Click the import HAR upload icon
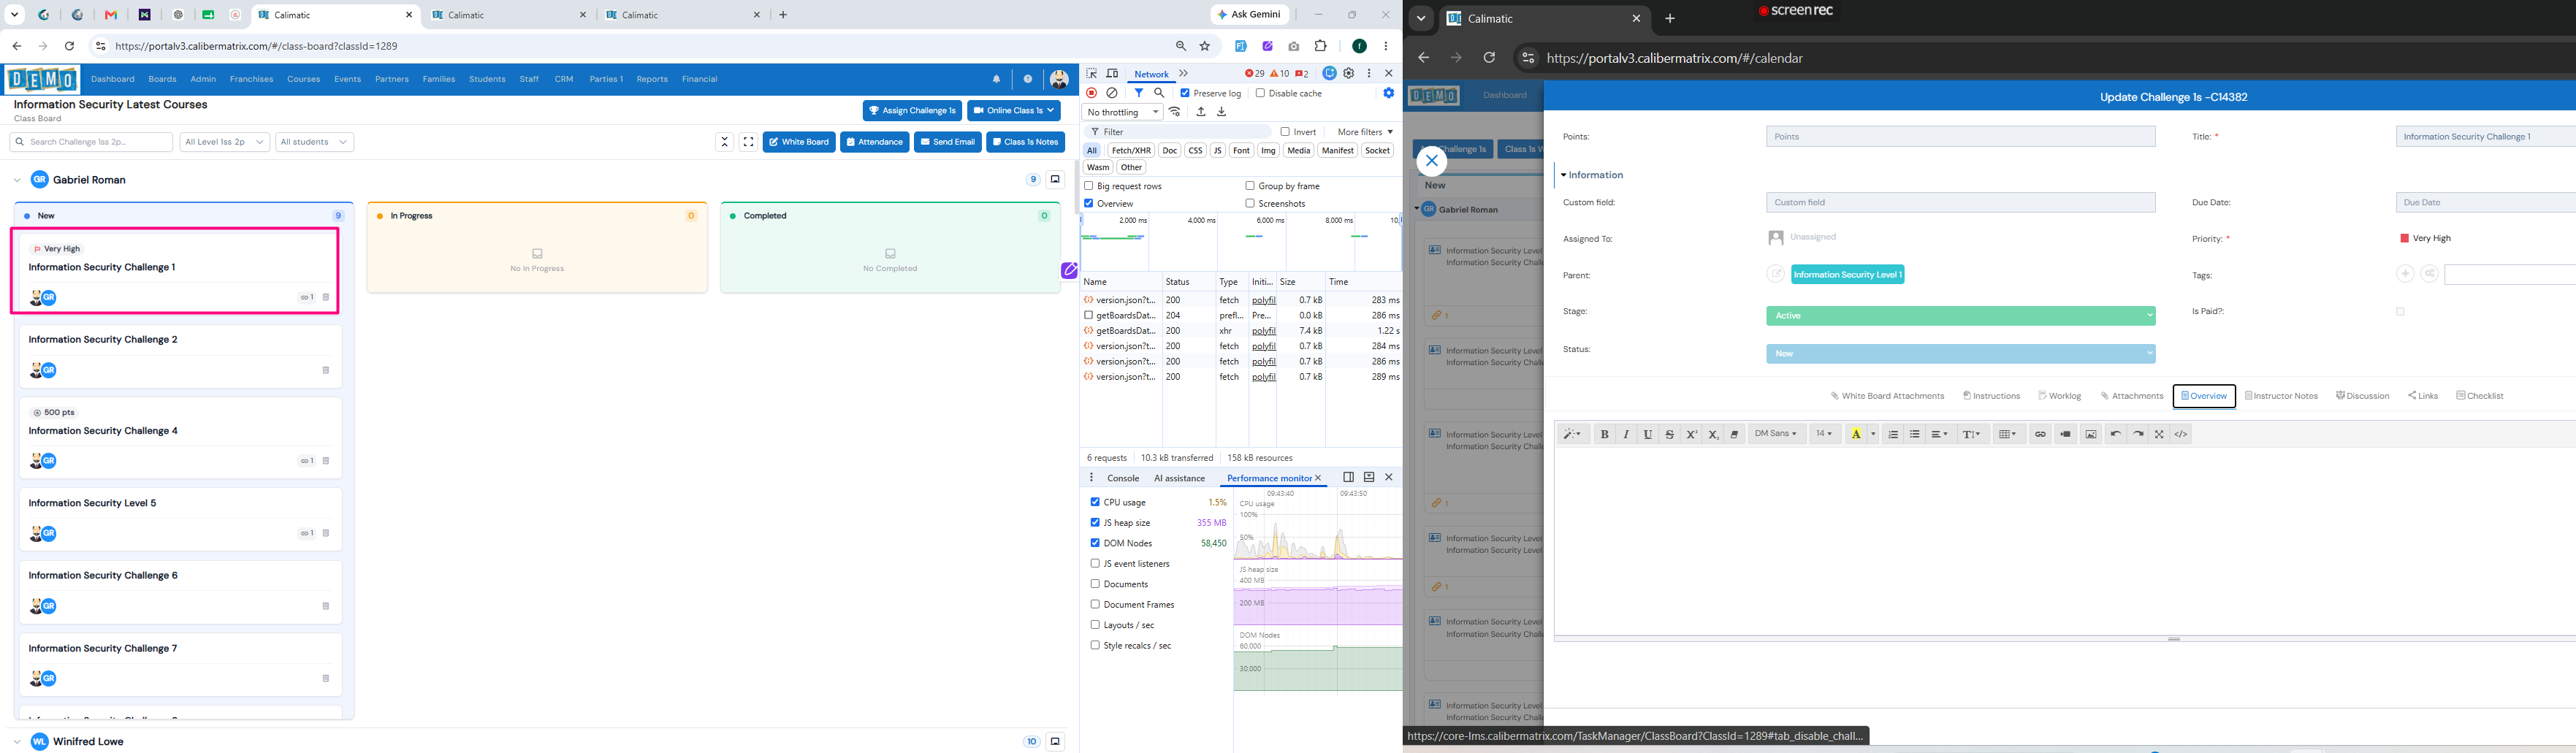 1201,112
